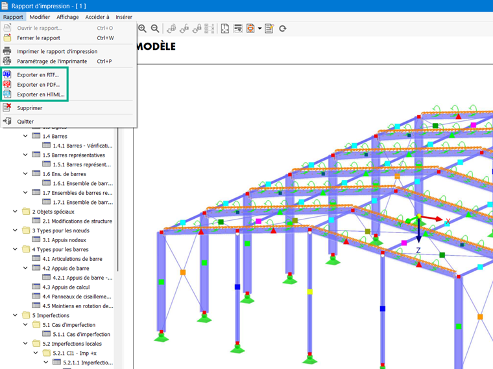The height and width of the screenshot is (369, 493).
Task: Choose Paramétrage de l'imprimante
Action: (x=69, y=61)
